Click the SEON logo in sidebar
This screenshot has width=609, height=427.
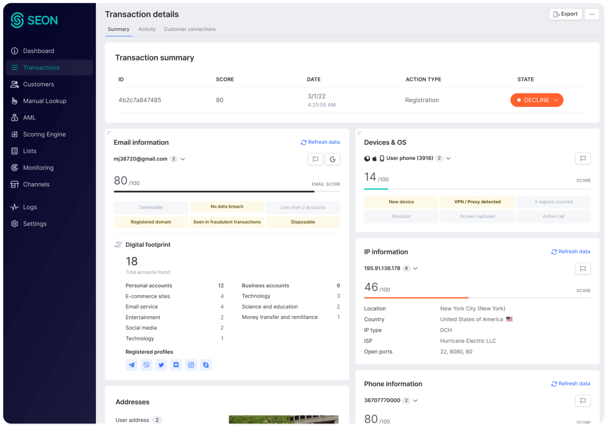pyautogui.click(x=35, y=20)
